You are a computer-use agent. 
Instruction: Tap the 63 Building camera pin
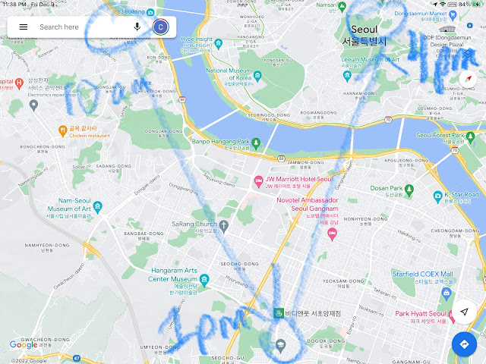tap(150, 12)
